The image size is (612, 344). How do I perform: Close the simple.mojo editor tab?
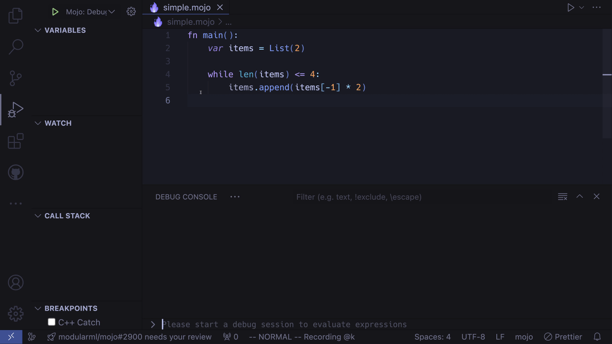pos(220,7)
